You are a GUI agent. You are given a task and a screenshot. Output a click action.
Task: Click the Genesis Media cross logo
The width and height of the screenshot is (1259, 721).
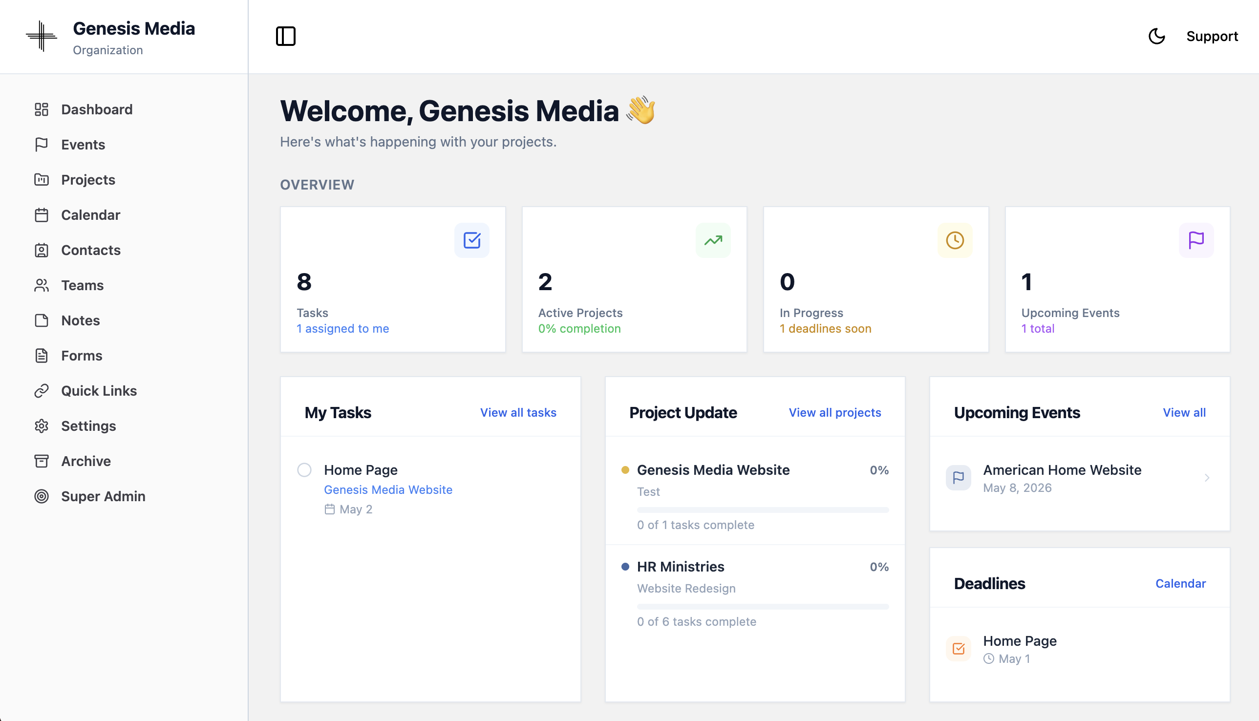(42, 36)
